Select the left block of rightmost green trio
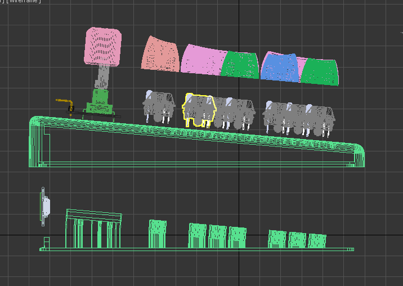This screenshot has height=286, width=403. pos(277,239)
